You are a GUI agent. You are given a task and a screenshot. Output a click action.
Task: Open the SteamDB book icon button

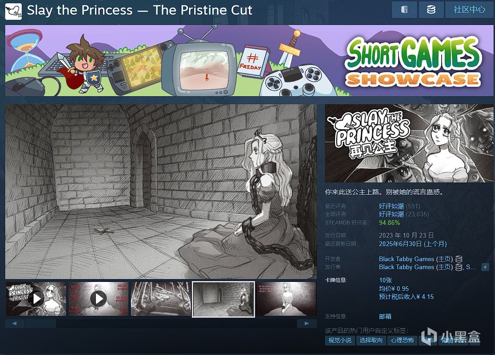(404, 9)
